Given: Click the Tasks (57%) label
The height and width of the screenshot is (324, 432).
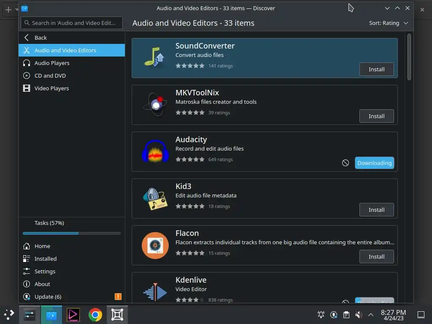Looking at the screenshot, I should 49,223.
